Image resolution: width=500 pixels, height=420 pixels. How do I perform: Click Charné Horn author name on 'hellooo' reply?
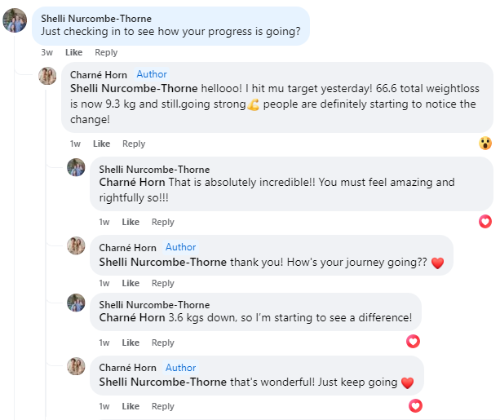(x=99, y=74)
